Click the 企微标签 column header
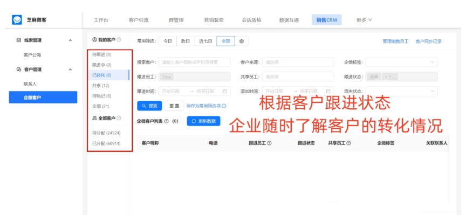This screenshot has height=216, width=466. click(386, 143)
